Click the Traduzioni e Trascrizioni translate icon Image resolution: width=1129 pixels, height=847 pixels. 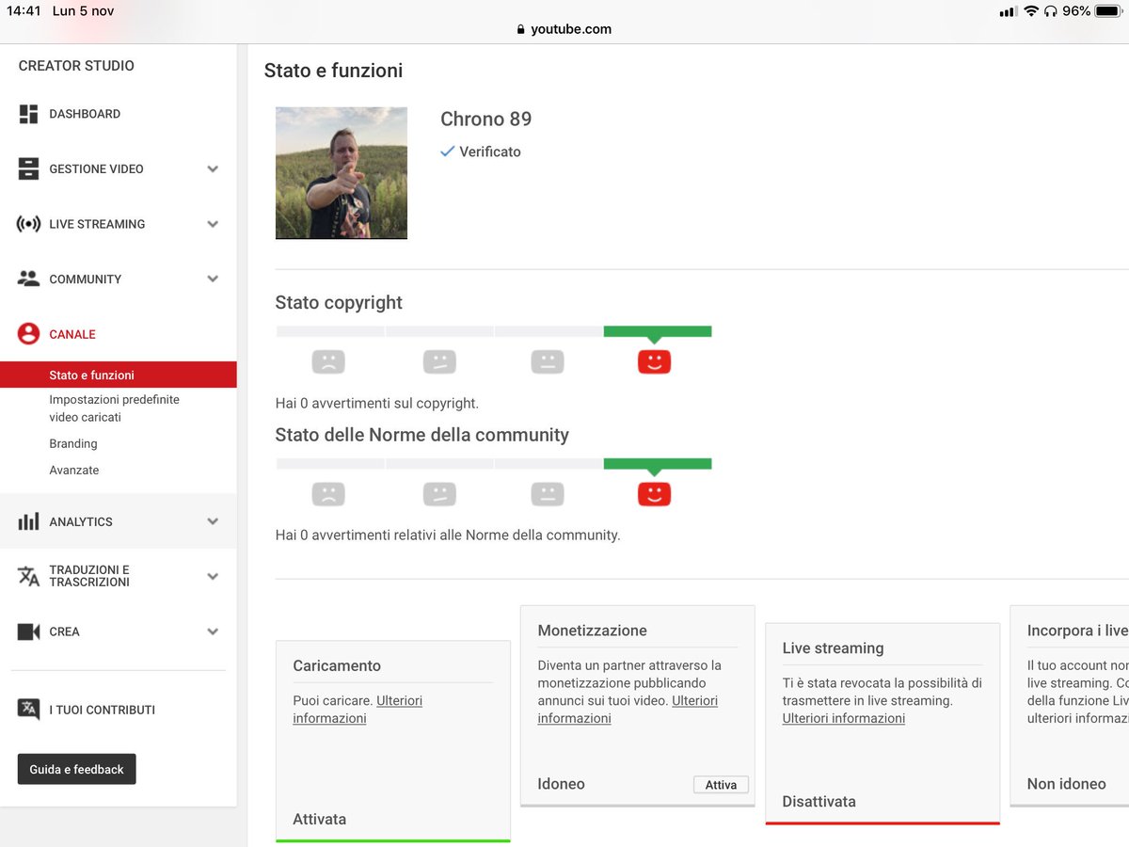[29, 576]
